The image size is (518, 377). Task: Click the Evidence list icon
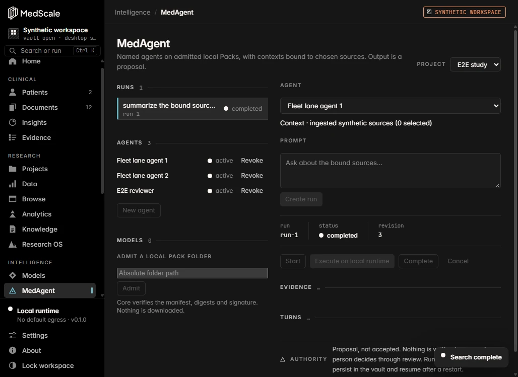coord(13,137)
